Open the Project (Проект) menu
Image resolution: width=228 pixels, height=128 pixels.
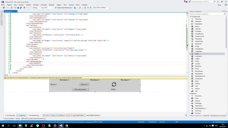click(x=21, y=5)
